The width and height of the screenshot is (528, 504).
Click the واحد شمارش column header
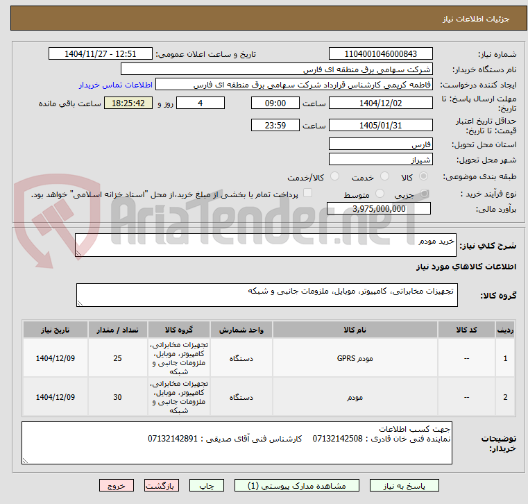point(241,330)
